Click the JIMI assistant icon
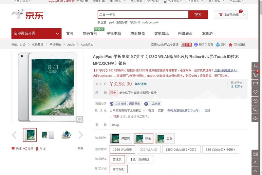Viewport: 262px width, 175px height. click(217, 45)
